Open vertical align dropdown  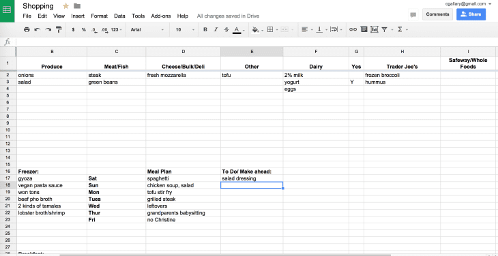point(321,29)
